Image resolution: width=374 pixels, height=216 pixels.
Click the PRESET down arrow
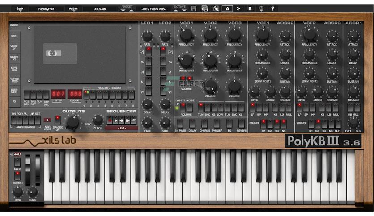coord(123,10)
